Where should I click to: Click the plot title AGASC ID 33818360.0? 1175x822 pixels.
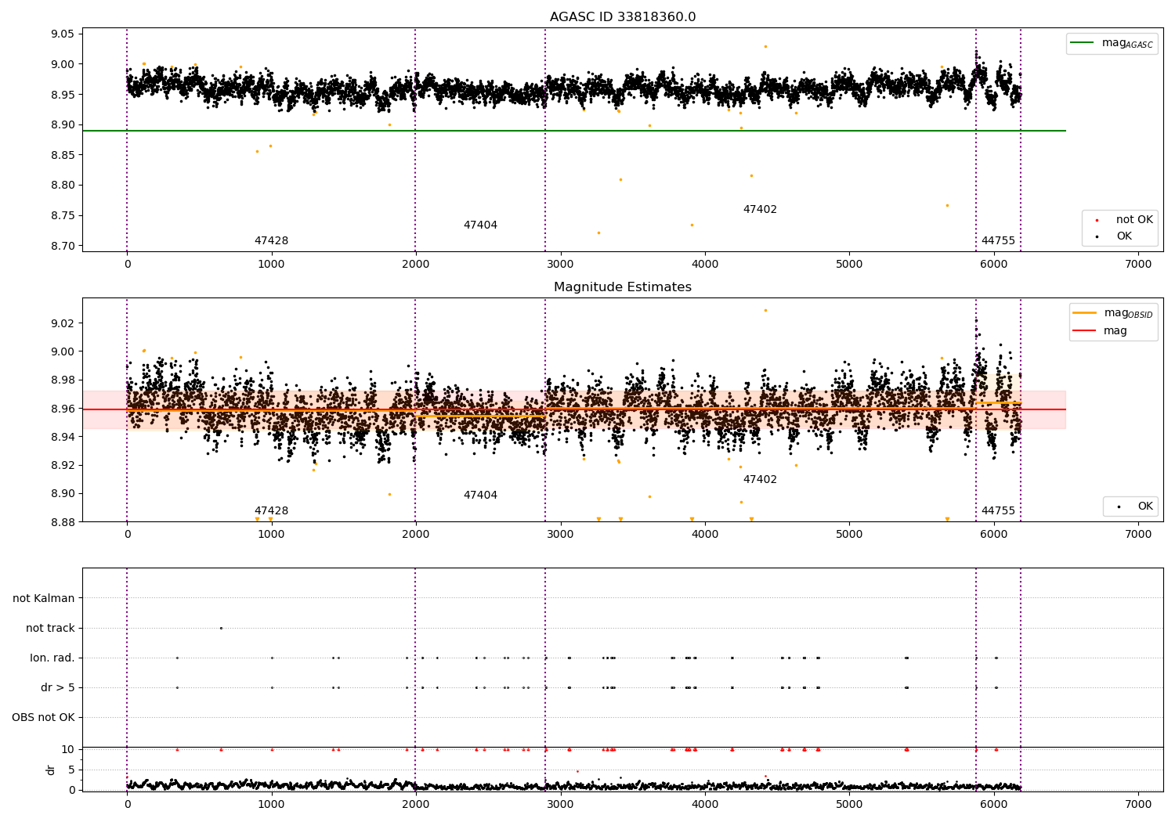pos(623,17)
